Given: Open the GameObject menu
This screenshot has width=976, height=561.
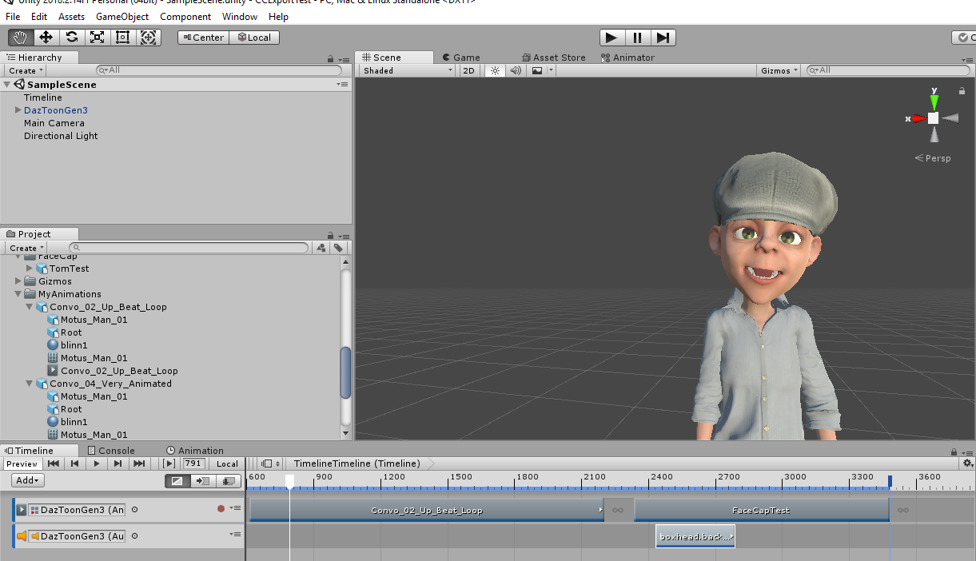Looking at the screenshot, I should 122,16.
